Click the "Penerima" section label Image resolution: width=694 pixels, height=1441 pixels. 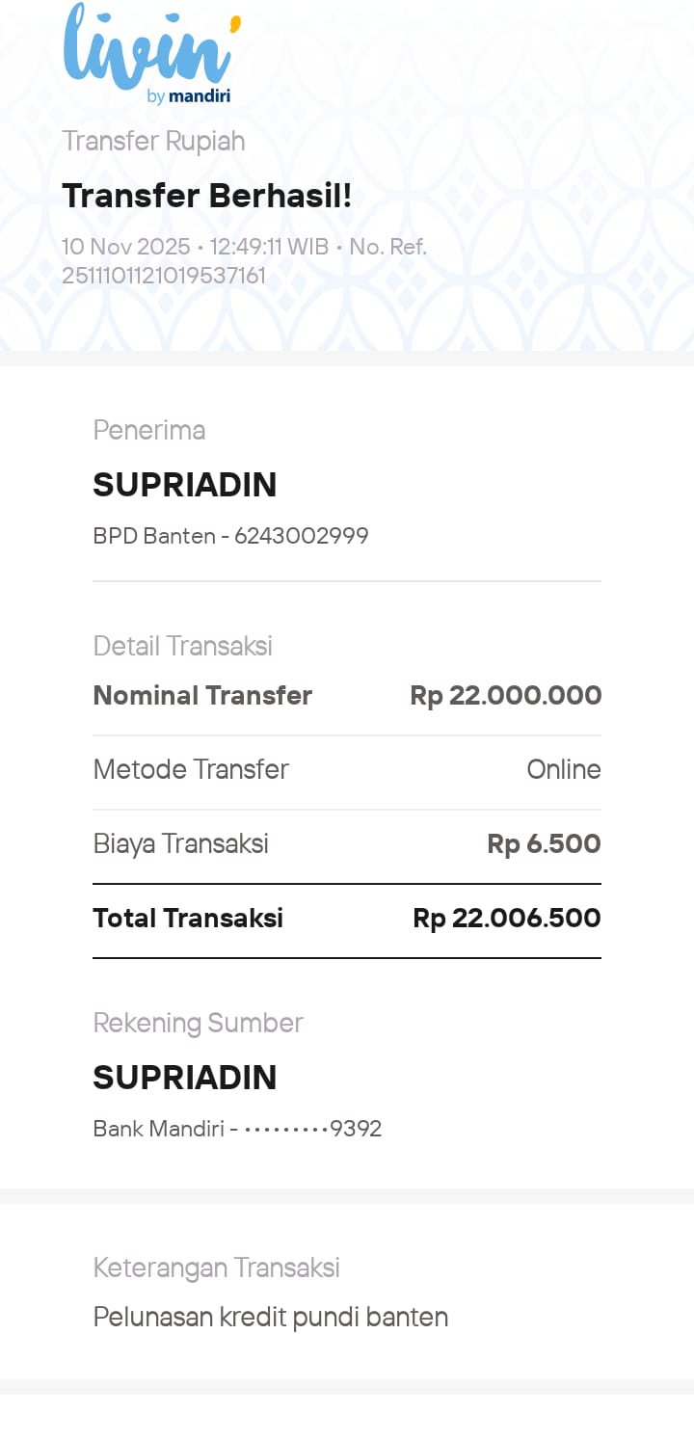(148, 430)
